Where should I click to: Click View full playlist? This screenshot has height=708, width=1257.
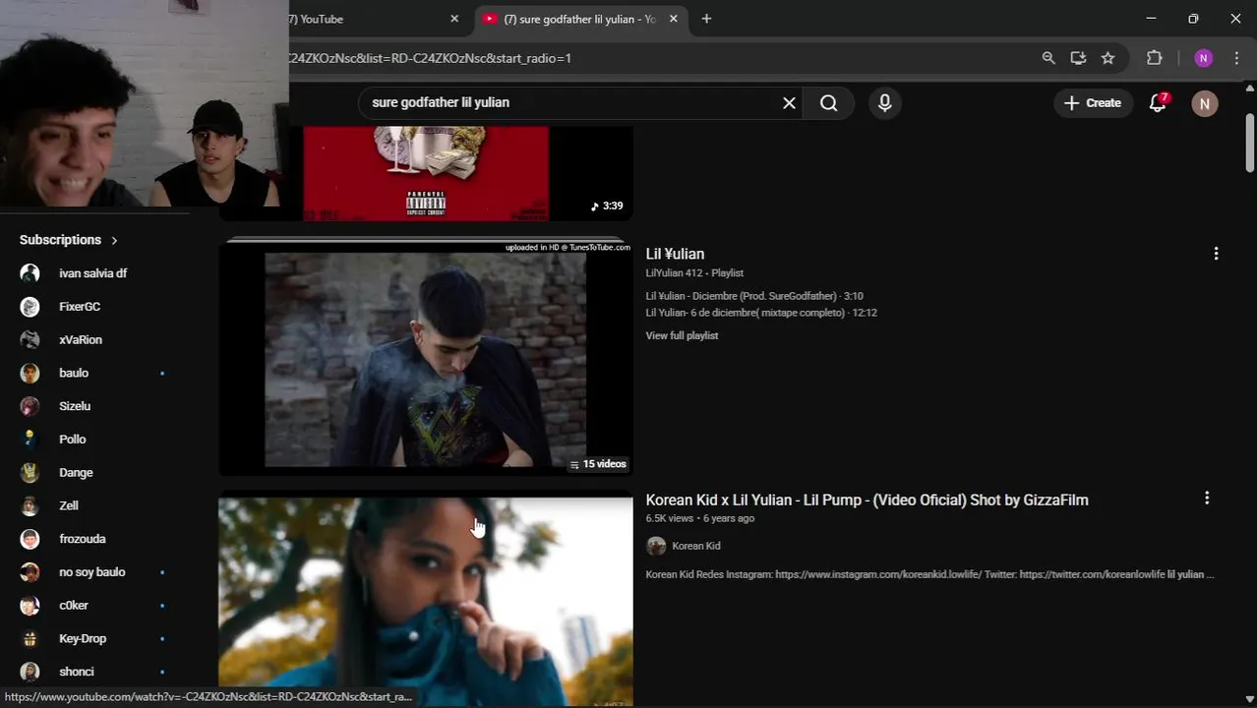pos(682,335)
